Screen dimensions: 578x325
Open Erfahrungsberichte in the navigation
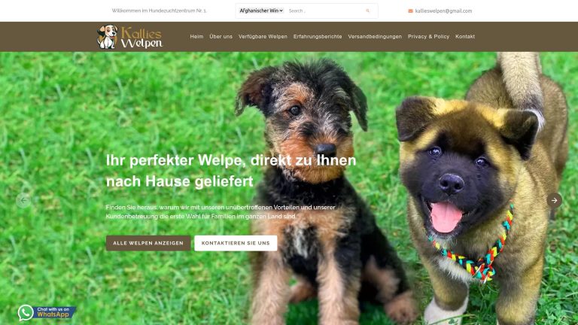pos(318,36)
